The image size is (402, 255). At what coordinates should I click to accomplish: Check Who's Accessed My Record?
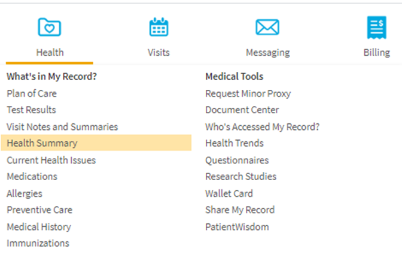[262, 127]
